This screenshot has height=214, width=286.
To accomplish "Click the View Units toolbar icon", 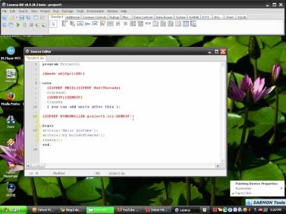I will 5,25.
